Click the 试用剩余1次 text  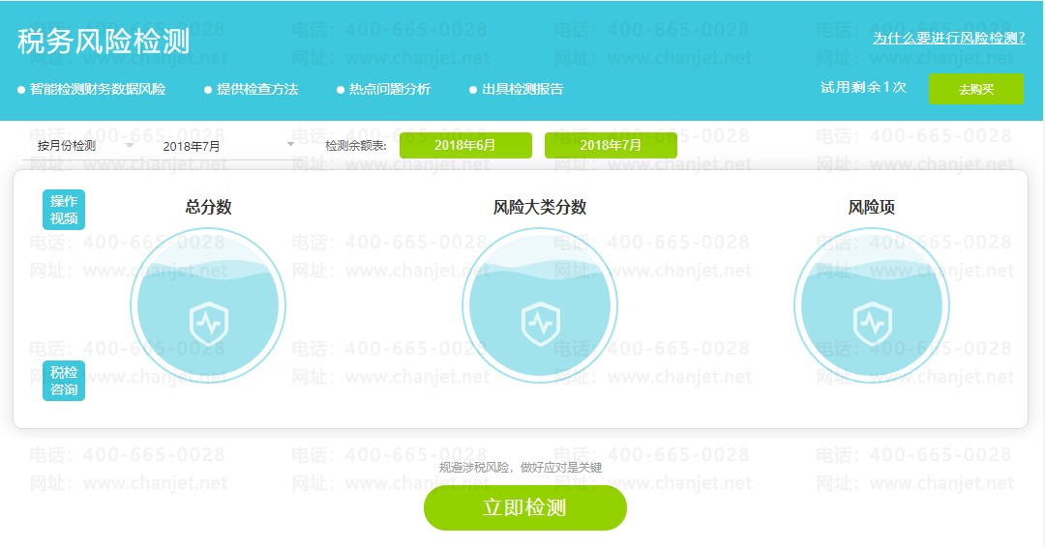[x=863, y=88]
